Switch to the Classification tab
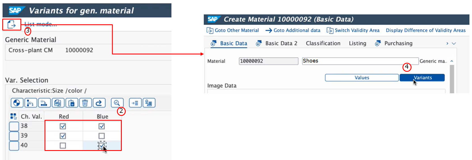Image resolution: width=472 pixels, height=160 pixels. click(x=323, y=43)
